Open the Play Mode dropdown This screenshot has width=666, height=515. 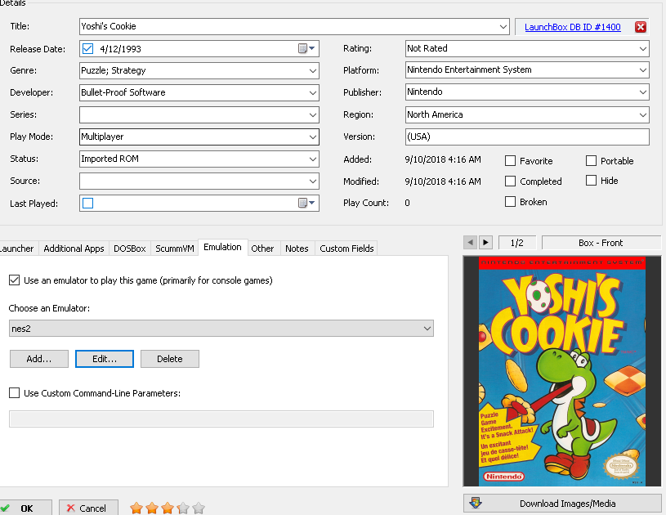tap(313, 137)
